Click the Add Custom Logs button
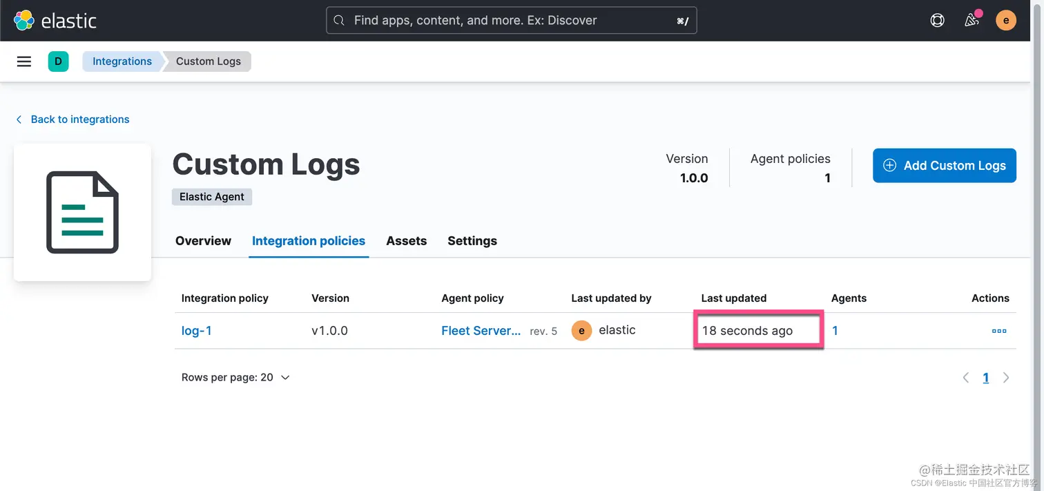This screenshot has height=491, width=1044. 945,166
